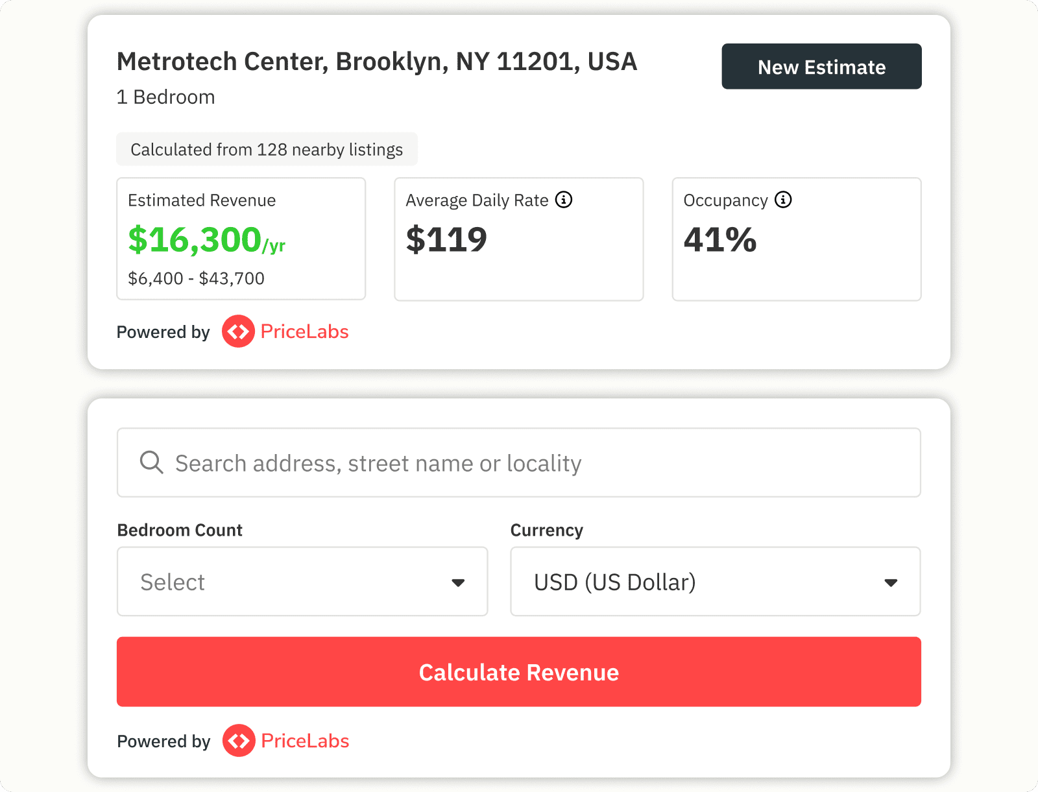
Task: Click the Occupancy info icon
Action: [783, 200]
